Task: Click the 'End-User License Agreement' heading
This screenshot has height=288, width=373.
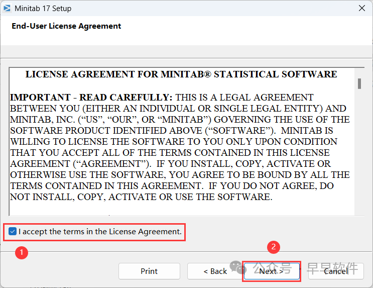Action: [x=66, y=26]
